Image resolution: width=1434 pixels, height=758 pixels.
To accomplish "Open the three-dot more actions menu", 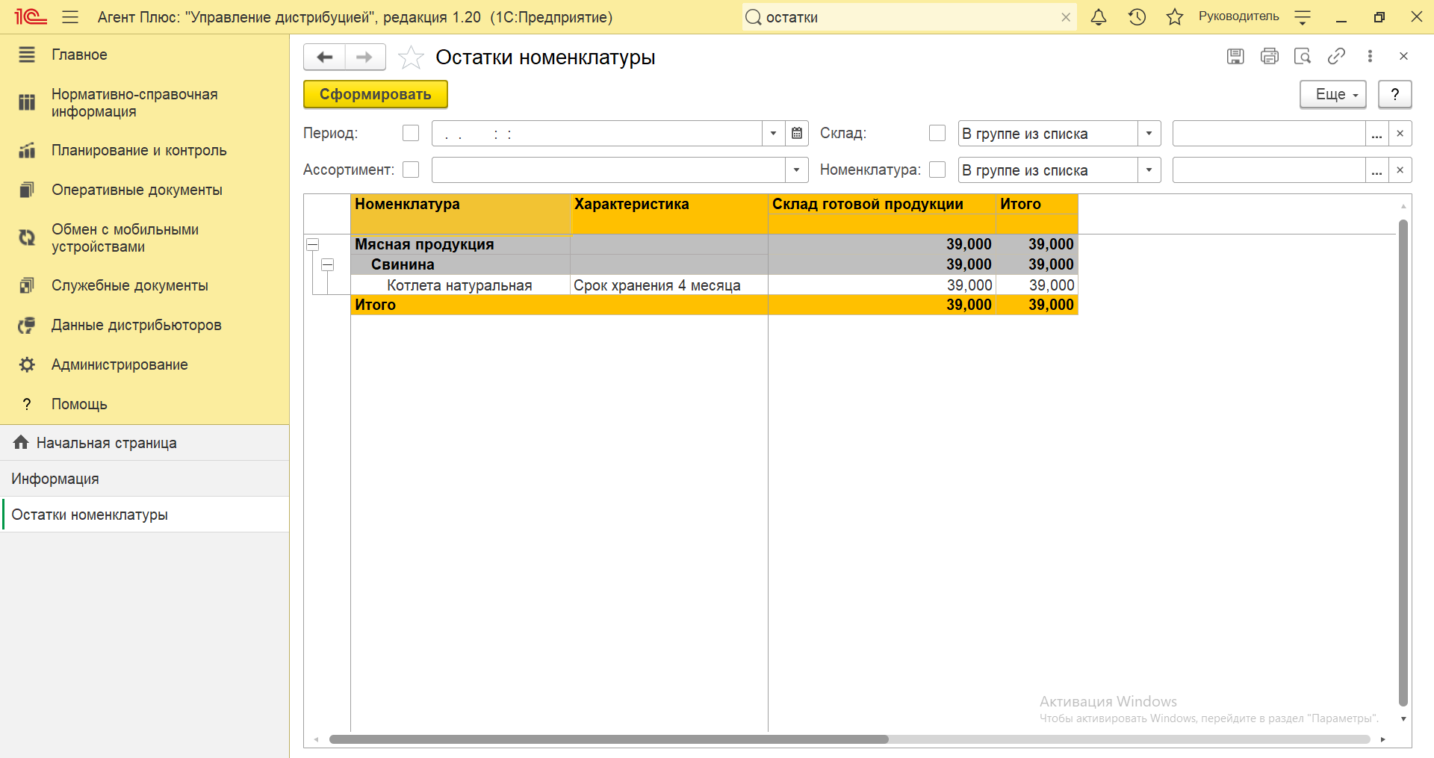I will tap(1370, 56).
